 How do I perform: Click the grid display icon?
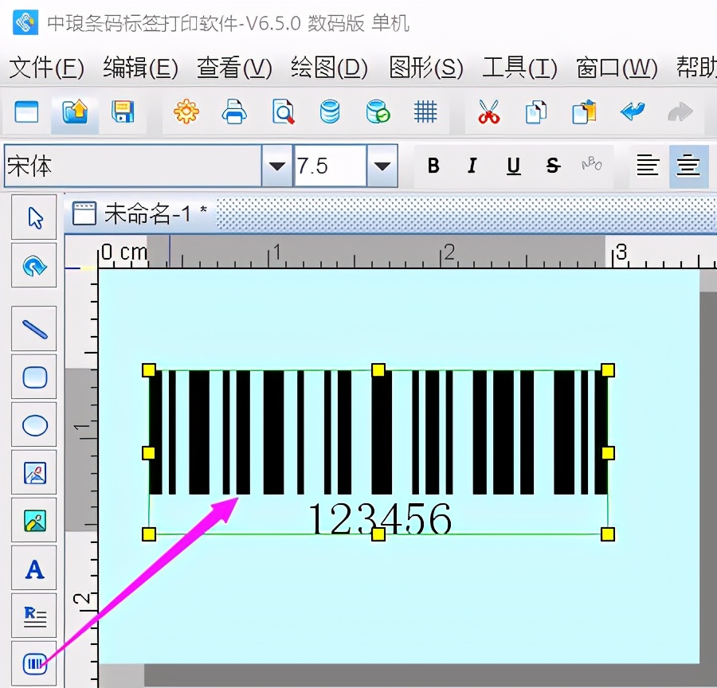pyautogui.click(x=425, y=112)
